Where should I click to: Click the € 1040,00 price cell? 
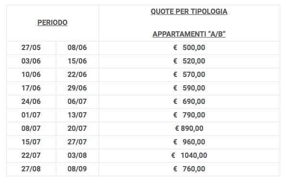(x=189, y=155)
